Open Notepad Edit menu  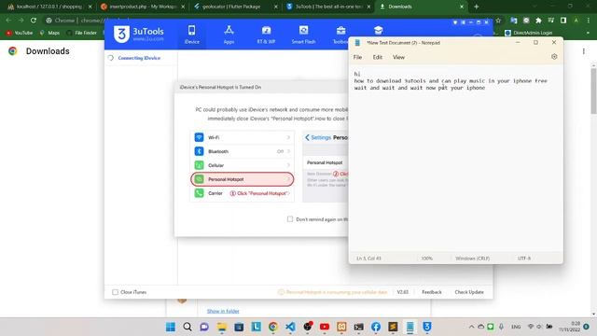377,57
